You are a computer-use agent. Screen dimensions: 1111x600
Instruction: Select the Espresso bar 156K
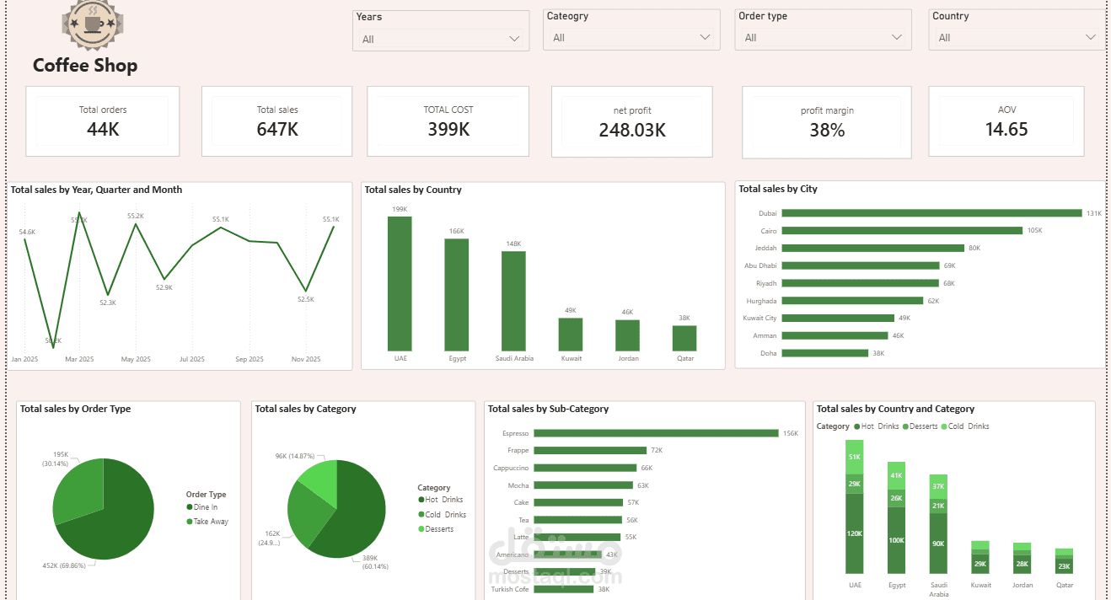point(656,433)
